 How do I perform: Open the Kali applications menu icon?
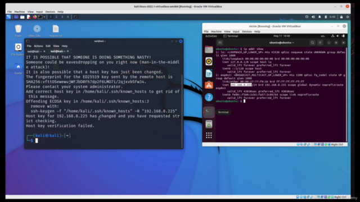pos(8,17)
